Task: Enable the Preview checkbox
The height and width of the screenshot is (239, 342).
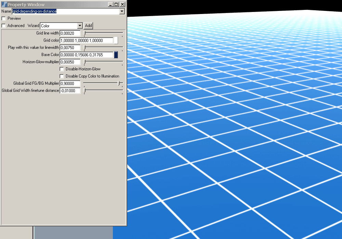Action: pyautogui.click(x=4, y=18)
